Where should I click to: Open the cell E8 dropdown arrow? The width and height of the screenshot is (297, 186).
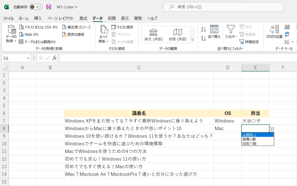[272, 129]
